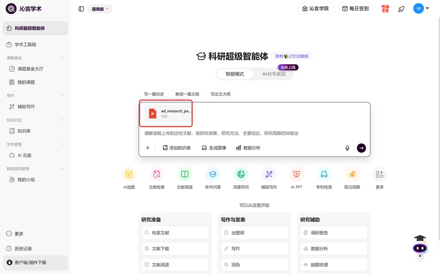
Task: Click the 沁言学术 logo icon
Action: point(11,8)
